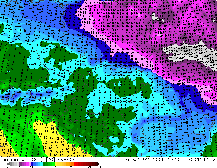217x168 pixels.
Task: Click the temperature color scale bar
Action: click(53, 164)
